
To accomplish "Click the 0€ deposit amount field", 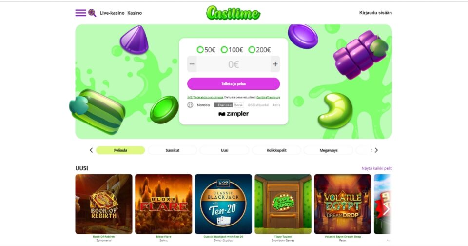I will [234, 64].
